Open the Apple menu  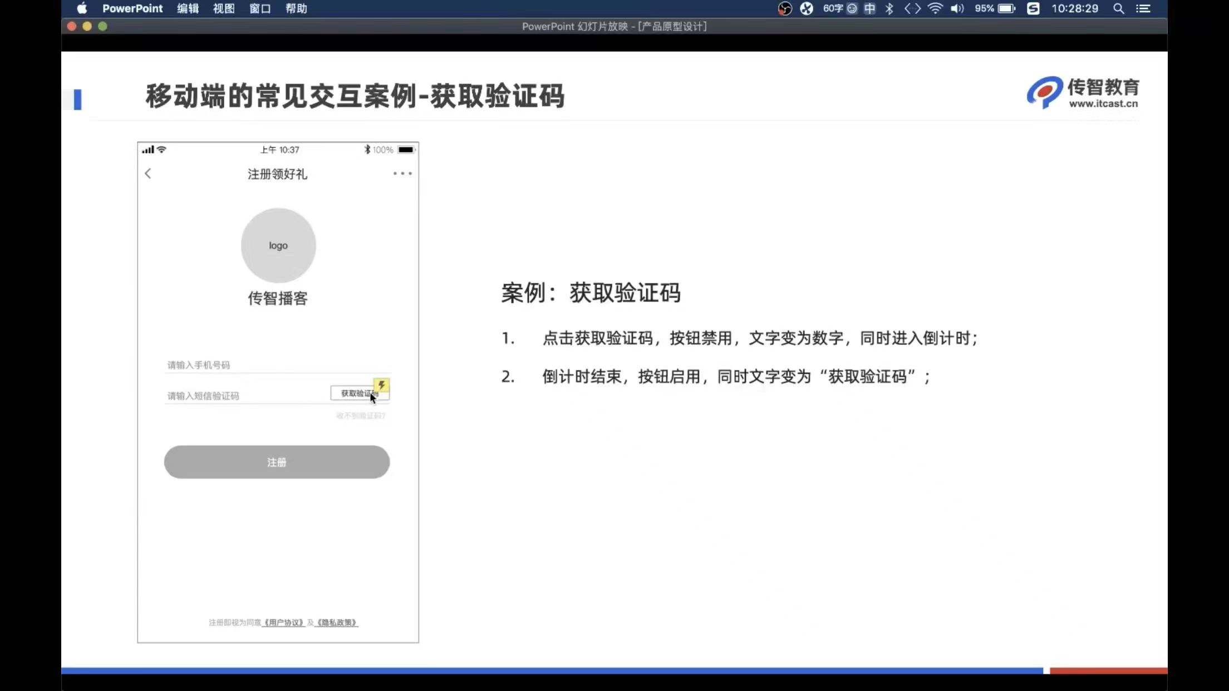point(82,8)
